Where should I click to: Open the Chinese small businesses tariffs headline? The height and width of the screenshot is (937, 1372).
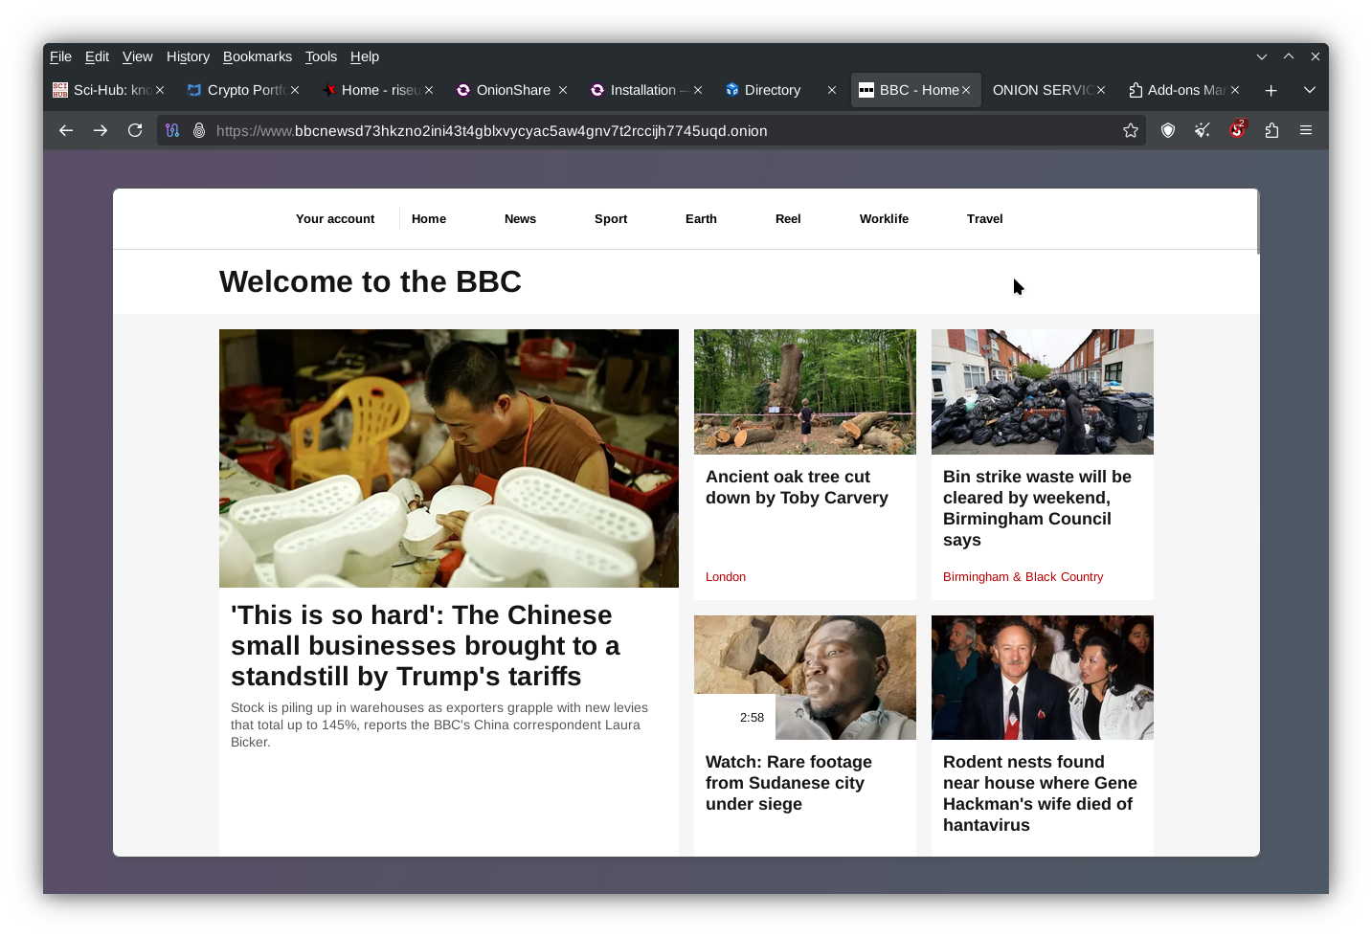point(425,646)
